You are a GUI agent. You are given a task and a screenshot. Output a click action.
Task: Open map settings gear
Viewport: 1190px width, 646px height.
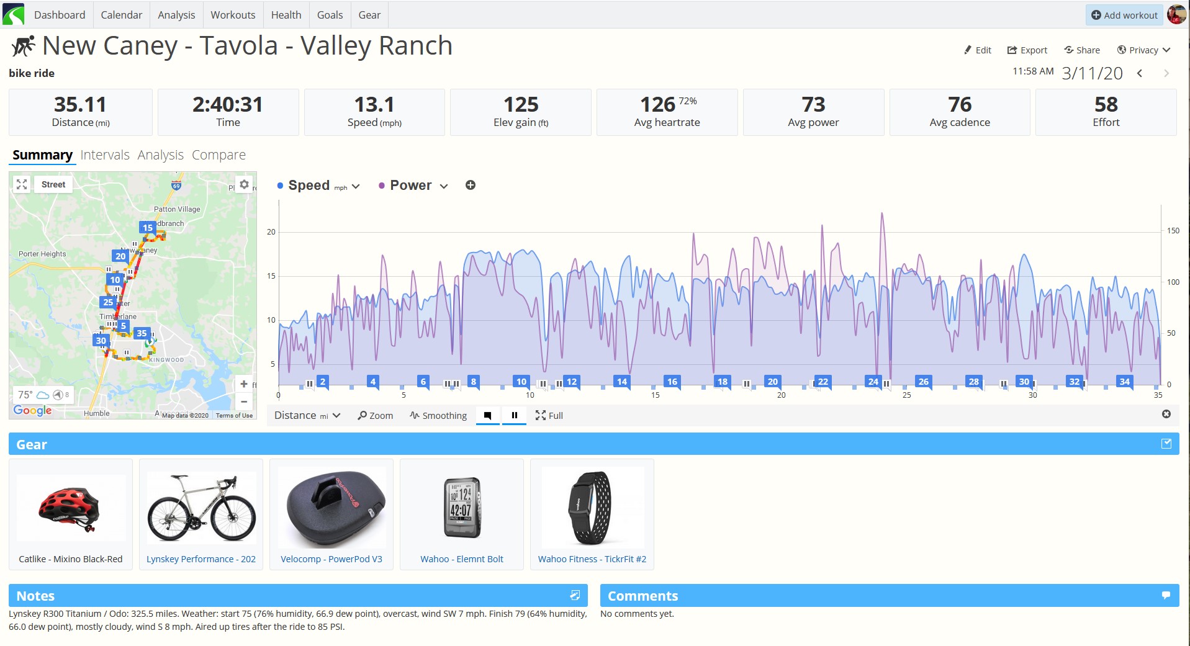click(x=245, y=184)
